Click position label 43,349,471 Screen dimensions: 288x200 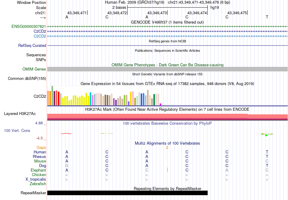pos(77,13)
